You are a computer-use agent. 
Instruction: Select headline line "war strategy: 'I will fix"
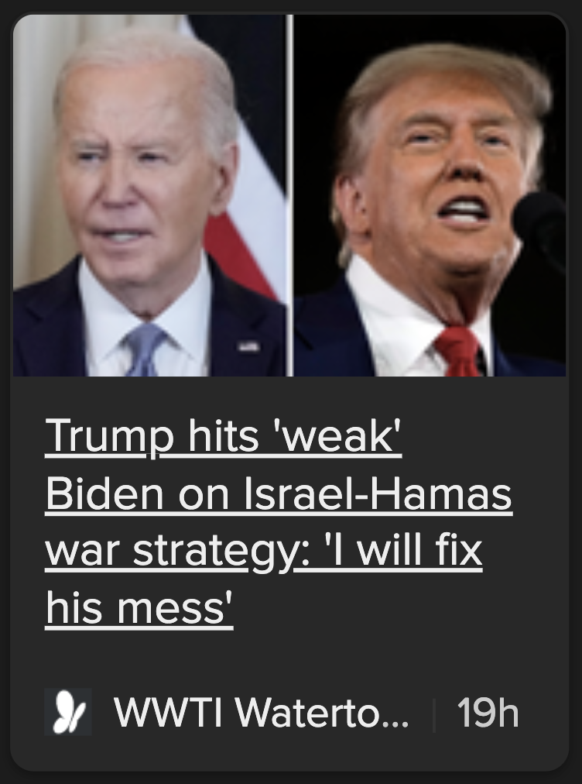264,551
